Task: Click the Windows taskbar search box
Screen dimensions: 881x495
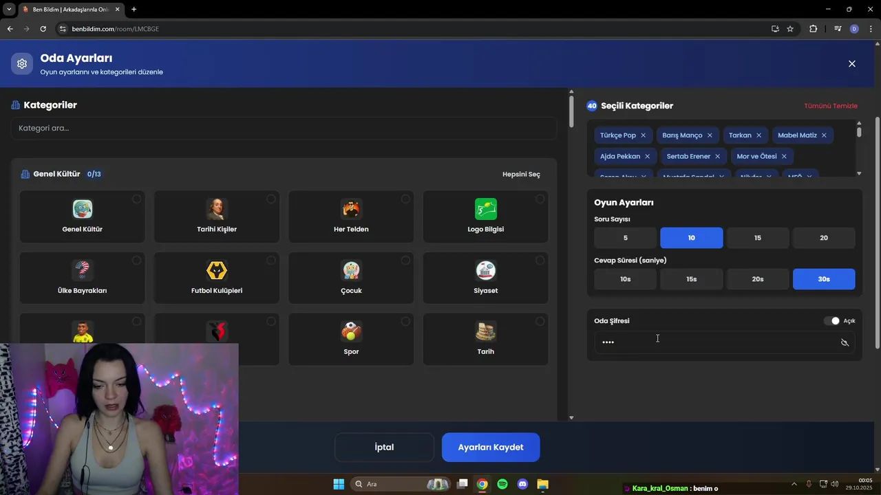Action: click(x=401, y=484)
